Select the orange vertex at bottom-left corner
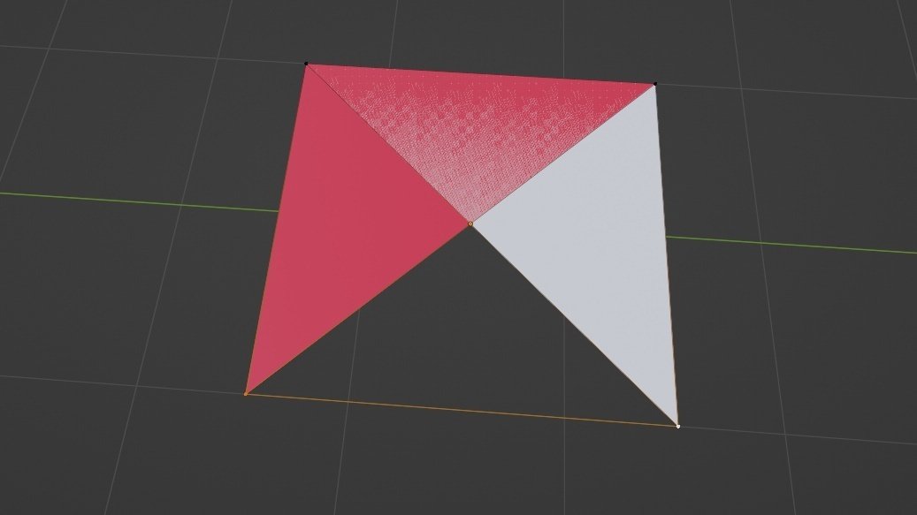The image size is (917, 515). [246, 394]
